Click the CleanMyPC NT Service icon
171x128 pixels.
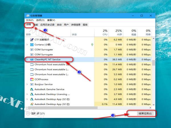tap(32, 59)
